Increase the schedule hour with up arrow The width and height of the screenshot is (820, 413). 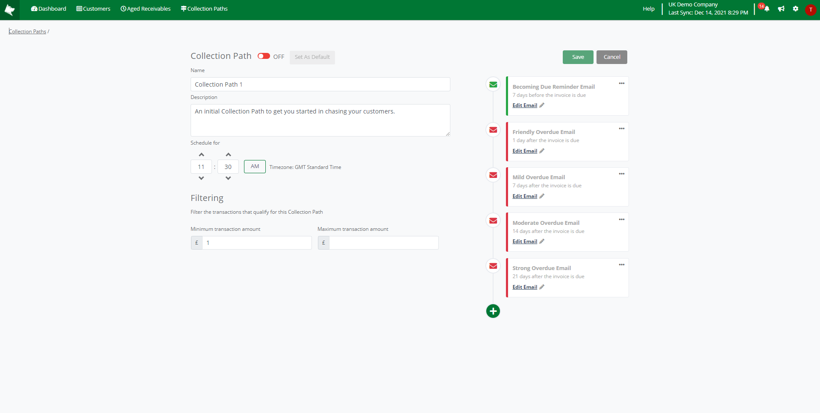coord(201,154)
